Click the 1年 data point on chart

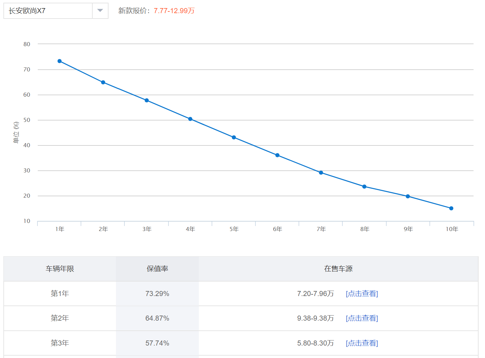60,61
